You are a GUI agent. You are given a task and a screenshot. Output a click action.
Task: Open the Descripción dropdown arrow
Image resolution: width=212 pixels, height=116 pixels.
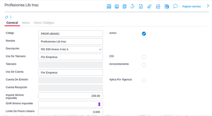pos(100,49)
